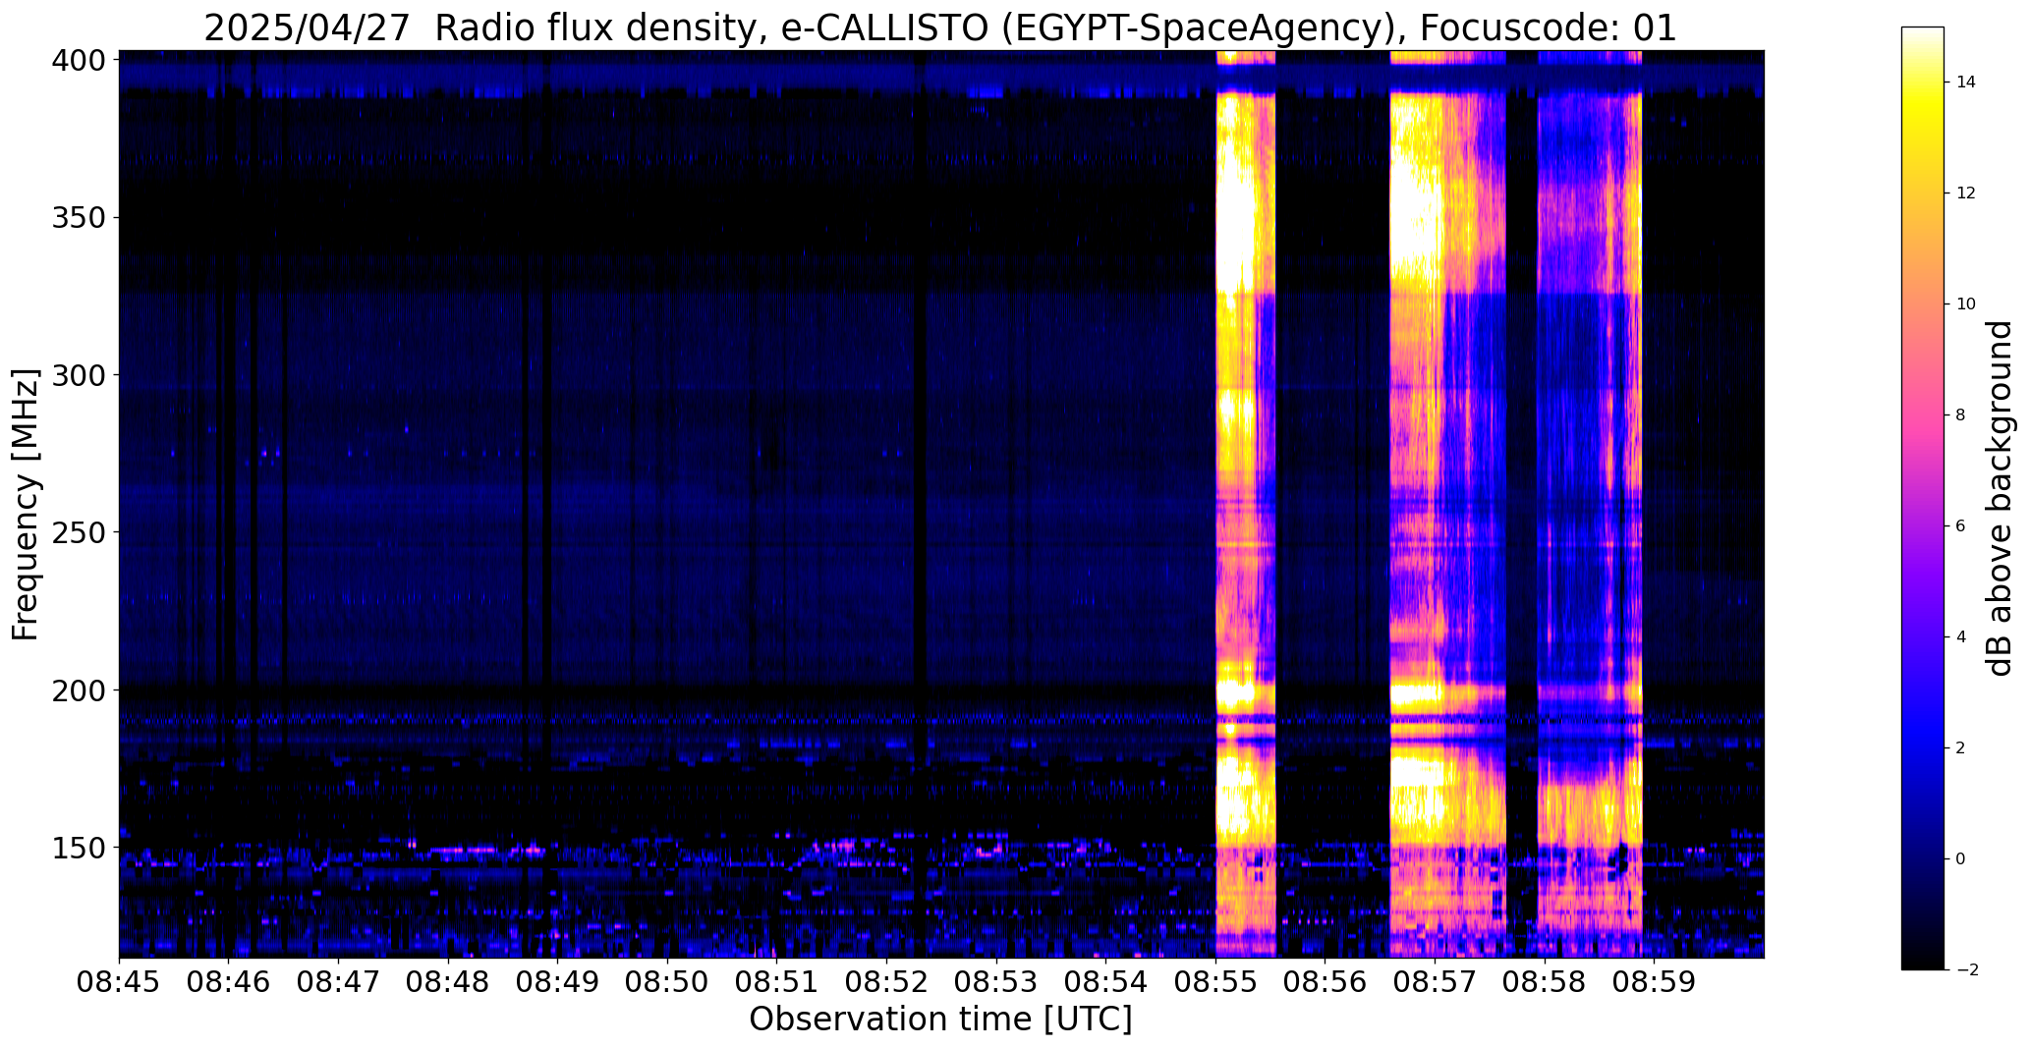
Task: Click the plot title mentioning e-CALLISTO EGYPT-SpaceAgency
Action: (x=940, y=28)
